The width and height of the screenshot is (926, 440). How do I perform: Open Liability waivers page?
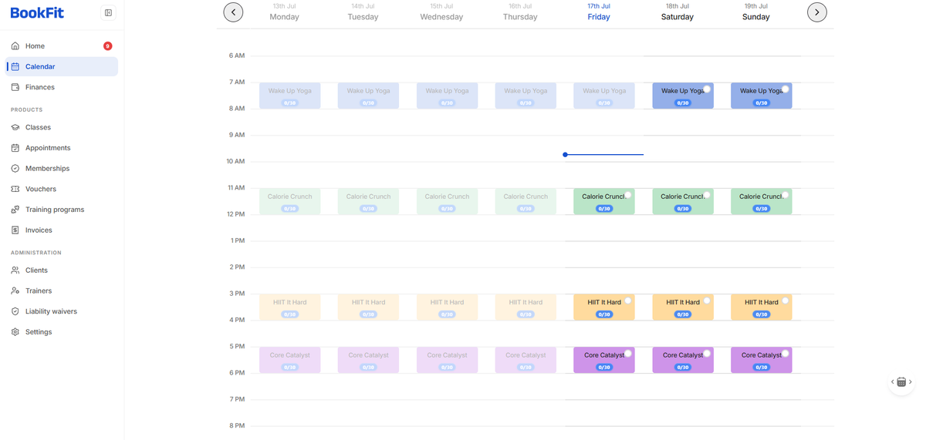[62, 311]
